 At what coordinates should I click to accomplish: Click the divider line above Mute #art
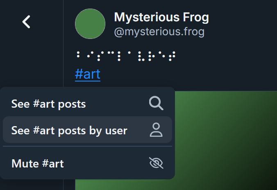(87, 146)
